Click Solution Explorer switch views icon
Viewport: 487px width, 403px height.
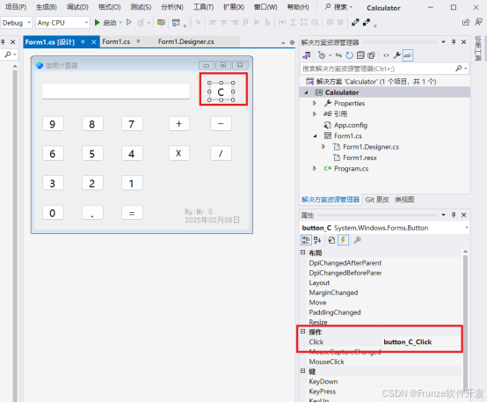(x=307, y=55)
